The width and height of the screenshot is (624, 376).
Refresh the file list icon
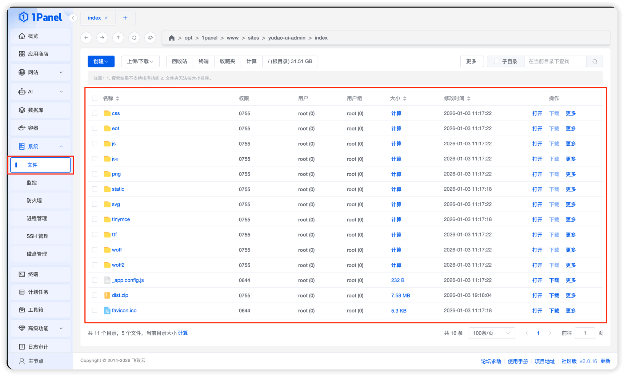point(134,38)
